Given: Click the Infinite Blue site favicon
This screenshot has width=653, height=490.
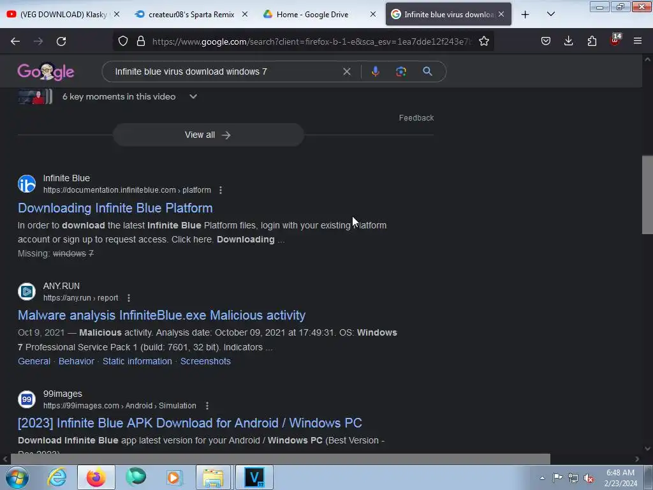Looking at the screenshot, I should (x=27, y=184).
